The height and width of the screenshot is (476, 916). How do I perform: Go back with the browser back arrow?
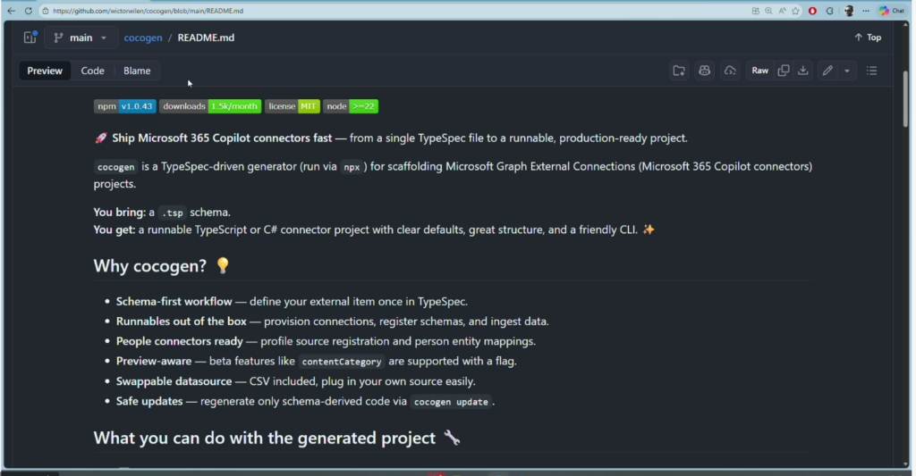coord(11,11)
